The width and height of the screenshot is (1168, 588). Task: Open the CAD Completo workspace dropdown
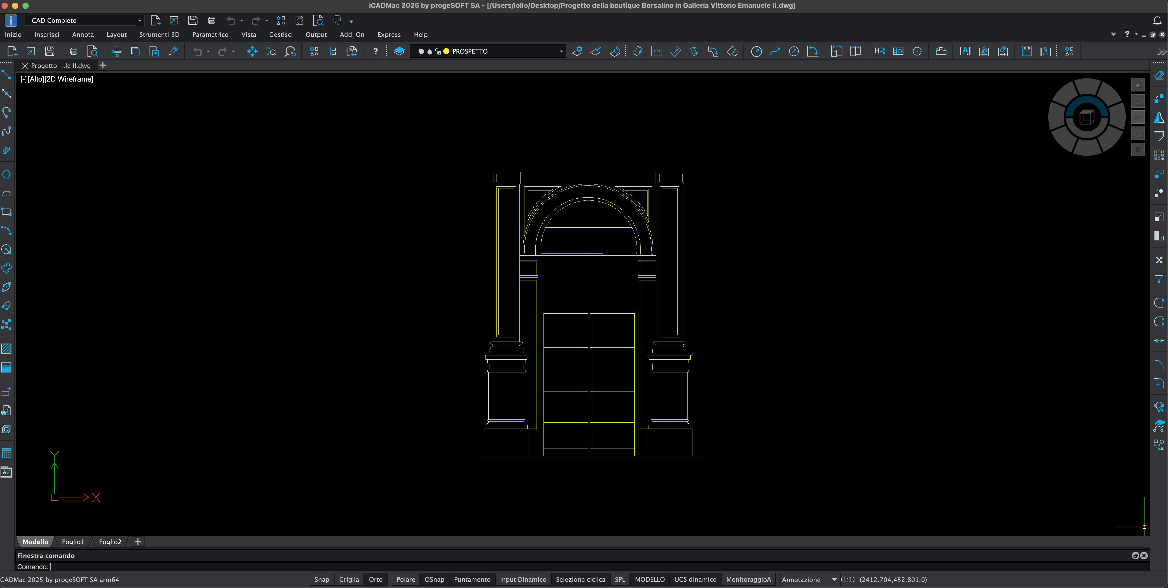(84, 20)
